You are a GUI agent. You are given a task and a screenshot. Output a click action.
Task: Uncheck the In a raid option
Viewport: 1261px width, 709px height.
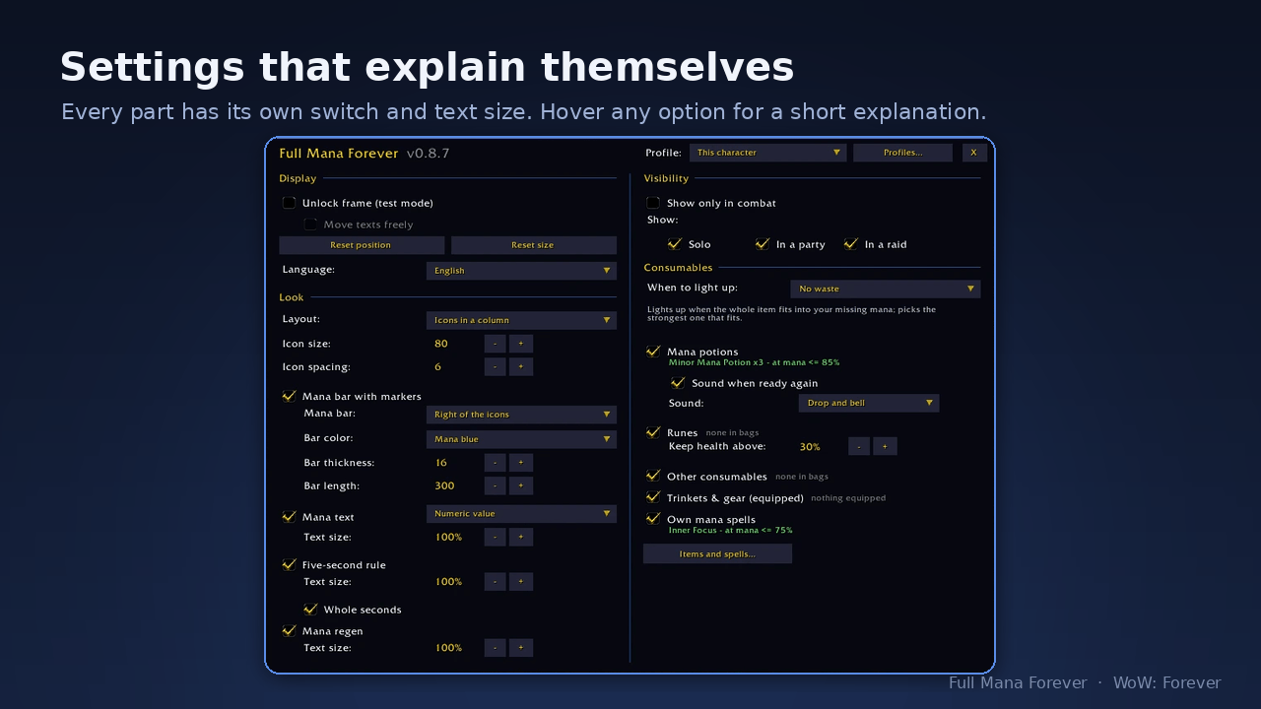[851, 244]
